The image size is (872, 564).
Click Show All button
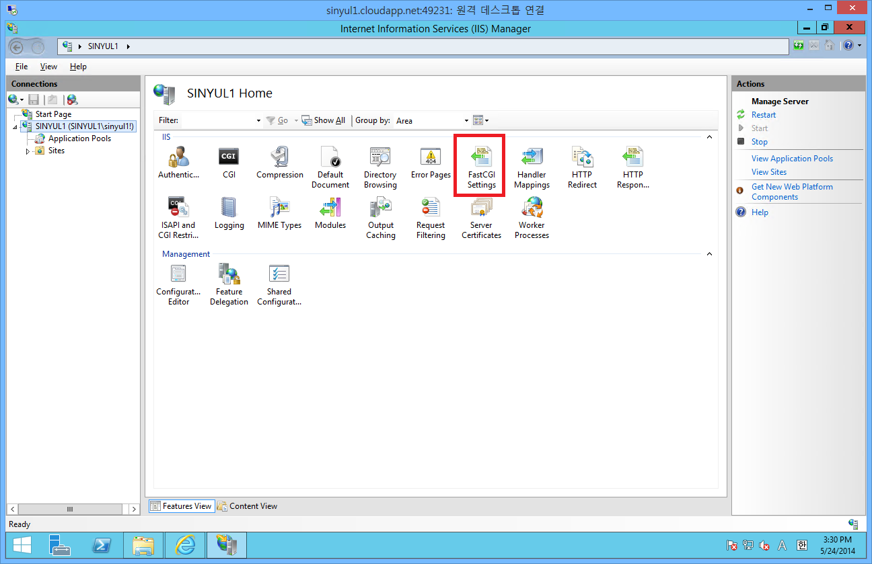pyautogui.click(x=324, y=120)
